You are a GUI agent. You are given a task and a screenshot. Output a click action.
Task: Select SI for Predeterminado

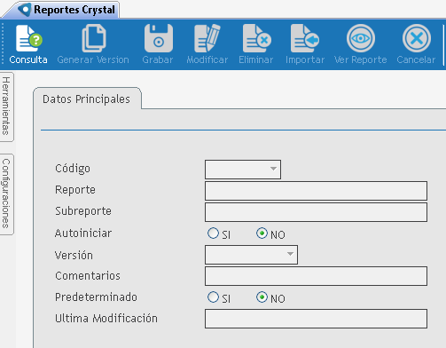coord(213,297)
